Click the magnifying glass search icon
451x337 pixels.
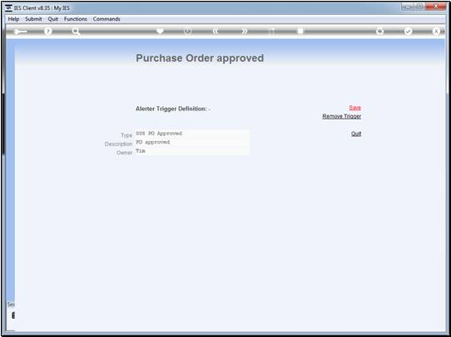click(x=76, y=32)
